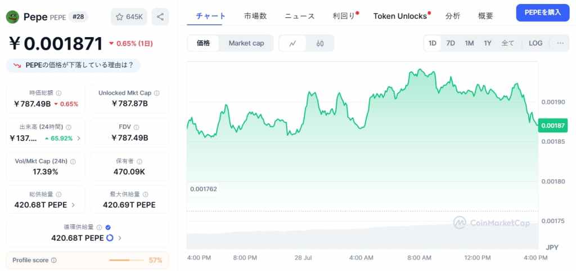
Task: Click the Profile score progress bar
Action: pos(127,260)
